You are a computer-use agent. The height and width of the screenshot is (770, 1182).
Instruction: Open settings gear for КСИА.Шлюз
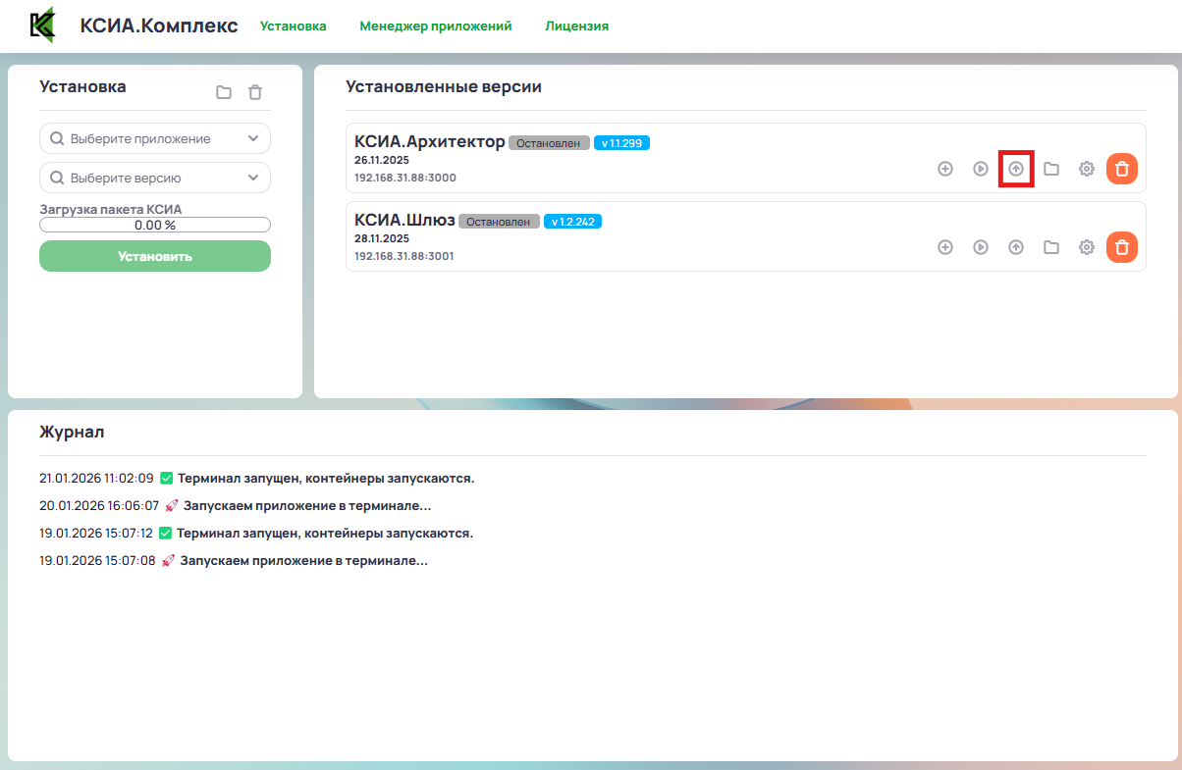point(1087,247)
